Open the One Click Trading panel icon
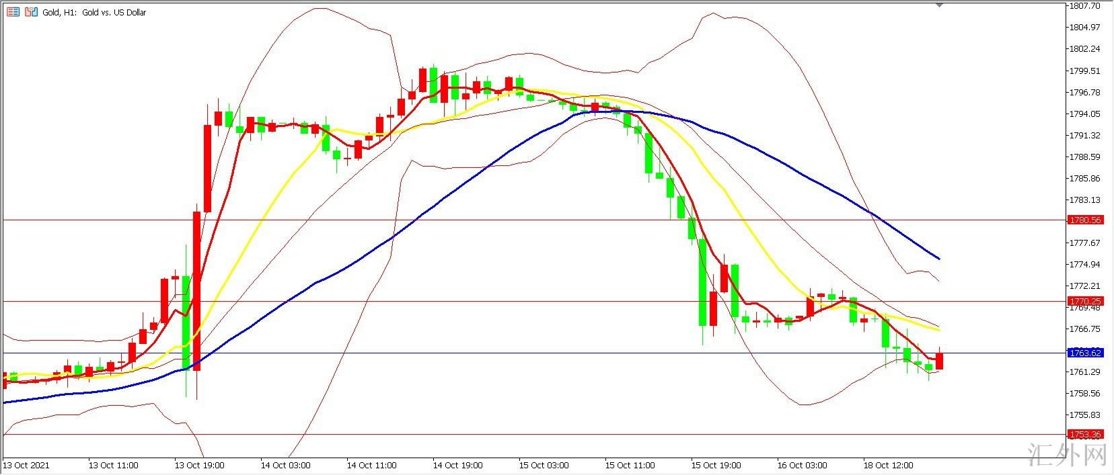 [x=13, y=12]
